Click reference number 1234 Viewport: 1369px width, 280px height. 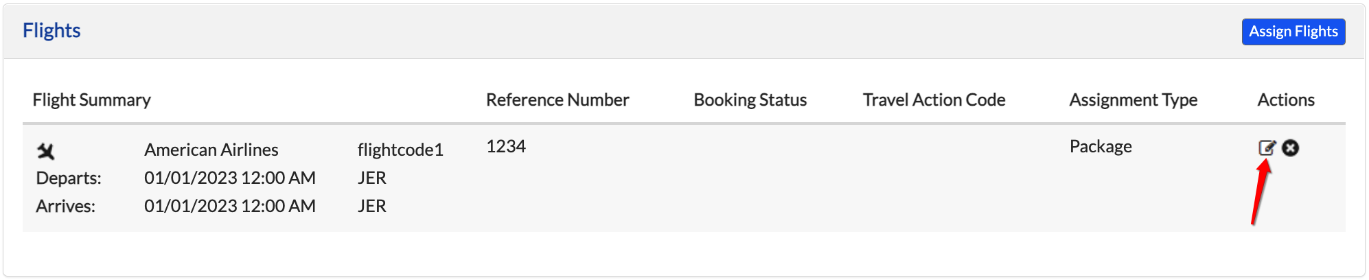click(506, 146)
